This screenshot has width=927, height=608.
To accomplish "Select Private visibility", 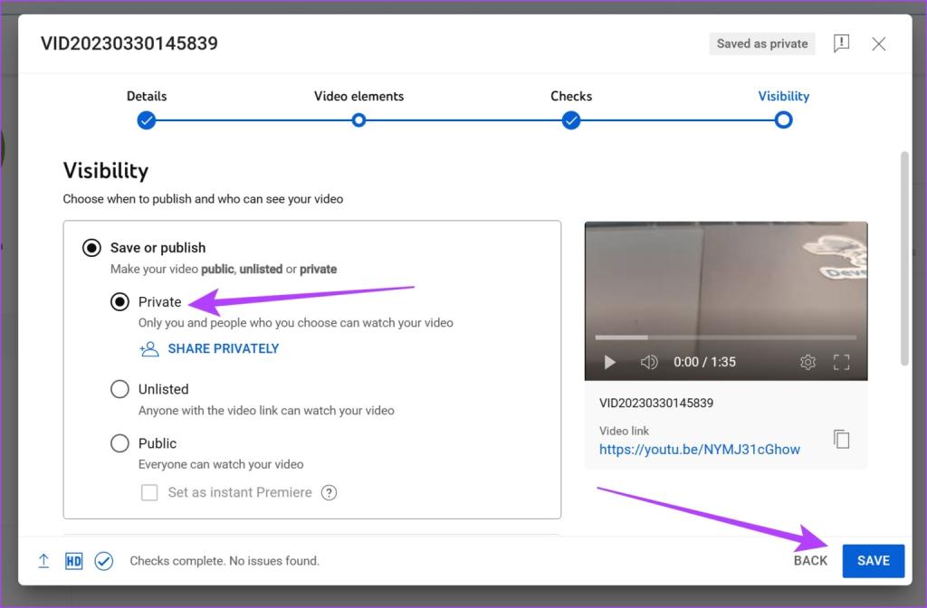I will pos(120,302).
